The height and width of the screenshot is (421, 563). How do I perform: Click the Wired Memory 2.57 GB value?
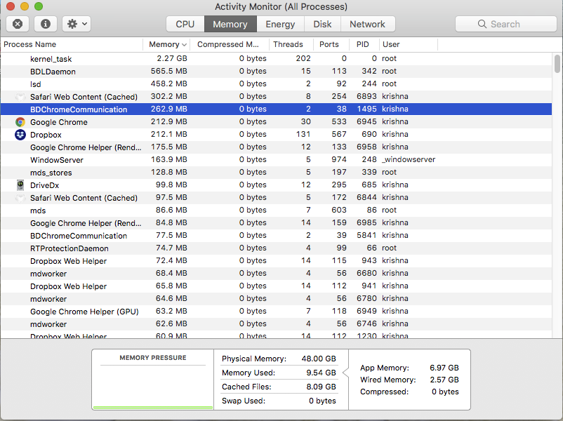click(444, 380)
